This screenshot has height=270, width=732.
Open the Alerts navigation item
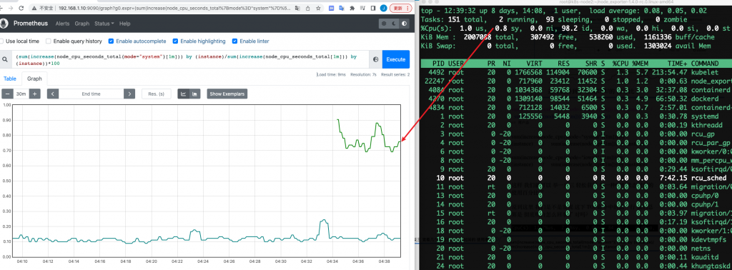pos(63,24)
